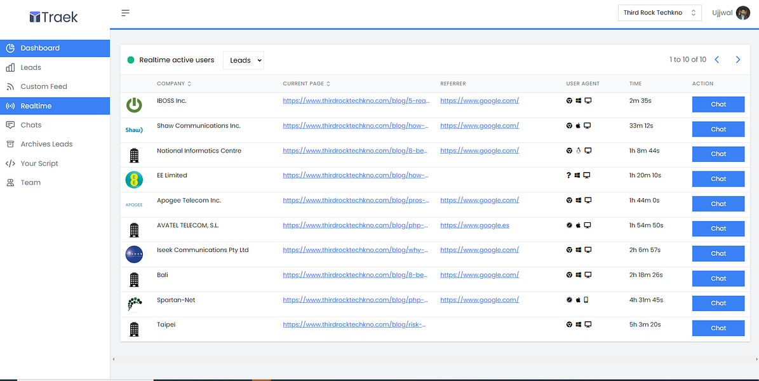The width and height of the screenshot is (759, 381).
Task: Open Apogee Telecom's google.com referrer link
Action: click(480, 200)
